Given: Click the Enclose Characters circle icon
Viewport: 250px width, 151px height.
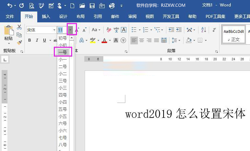Looking at the screenshot, I should click(123, 40).
